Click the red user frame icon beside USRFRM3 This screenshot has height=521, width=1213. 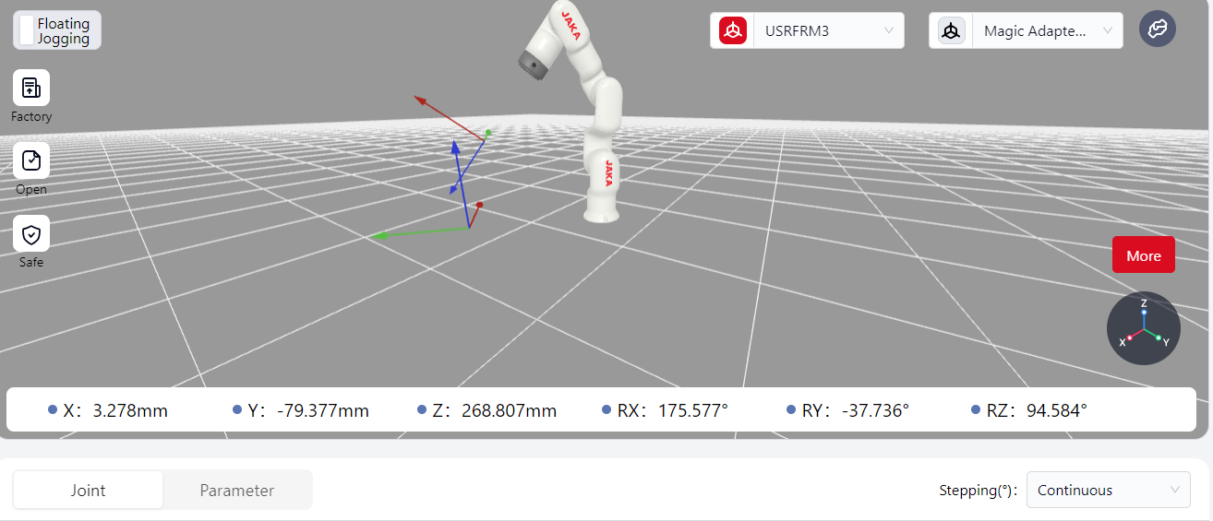pyautogui.click(x=733, y=30)
